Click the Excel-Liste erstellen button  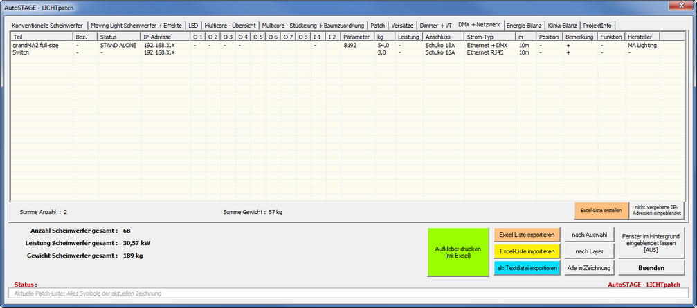pos(601,210)
